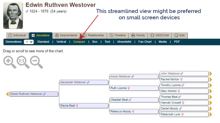The width and height of the screenshot is (220, 123).
Task: Open the Timeline tab
Action: coord(118,36)
